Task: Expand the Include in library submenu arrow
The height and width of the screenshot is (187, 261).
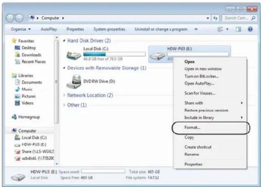Action: point(242,117)
